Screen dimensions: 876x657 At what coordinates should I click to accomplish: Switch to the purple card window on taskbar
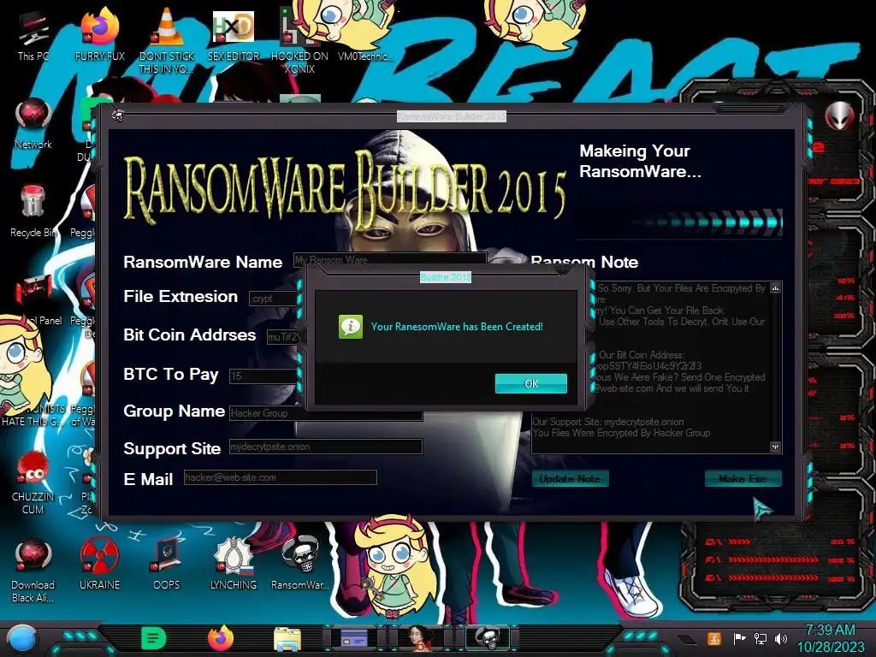pyautogui.click(x=353, y=637)
